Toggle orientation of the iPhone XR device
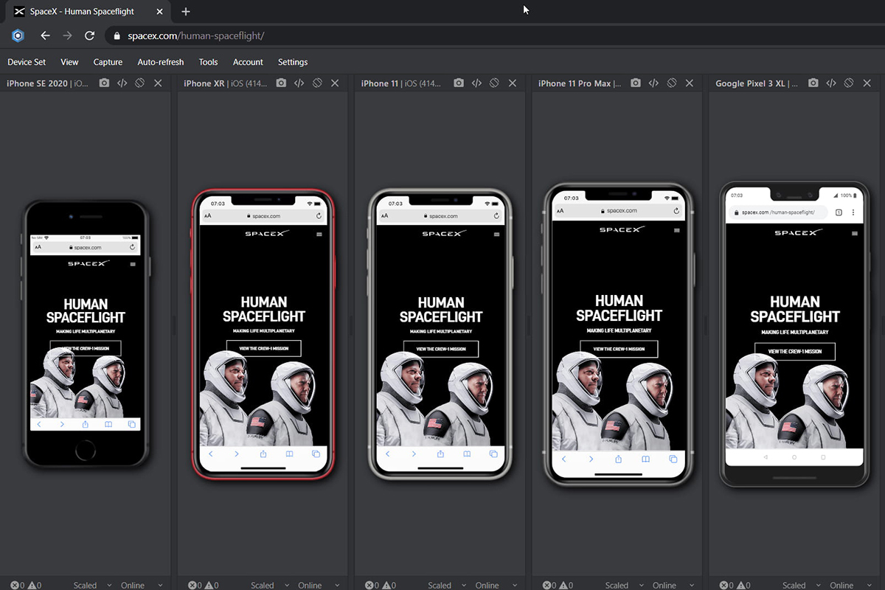 click(317, 83)
